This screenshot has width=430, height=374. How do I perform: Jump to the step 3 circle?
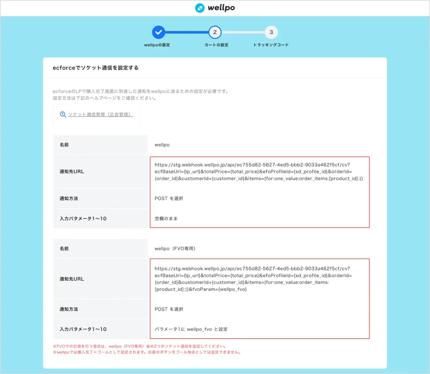pos(271,32)
